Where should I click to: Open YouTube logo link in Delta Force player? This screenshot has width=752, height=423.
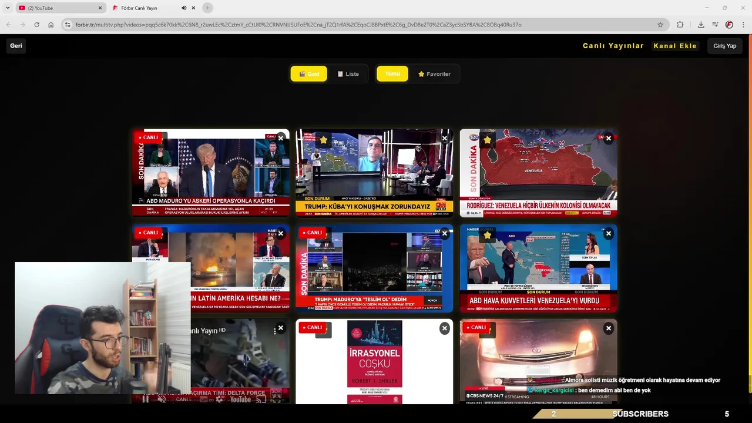click(x=240, y=399)
